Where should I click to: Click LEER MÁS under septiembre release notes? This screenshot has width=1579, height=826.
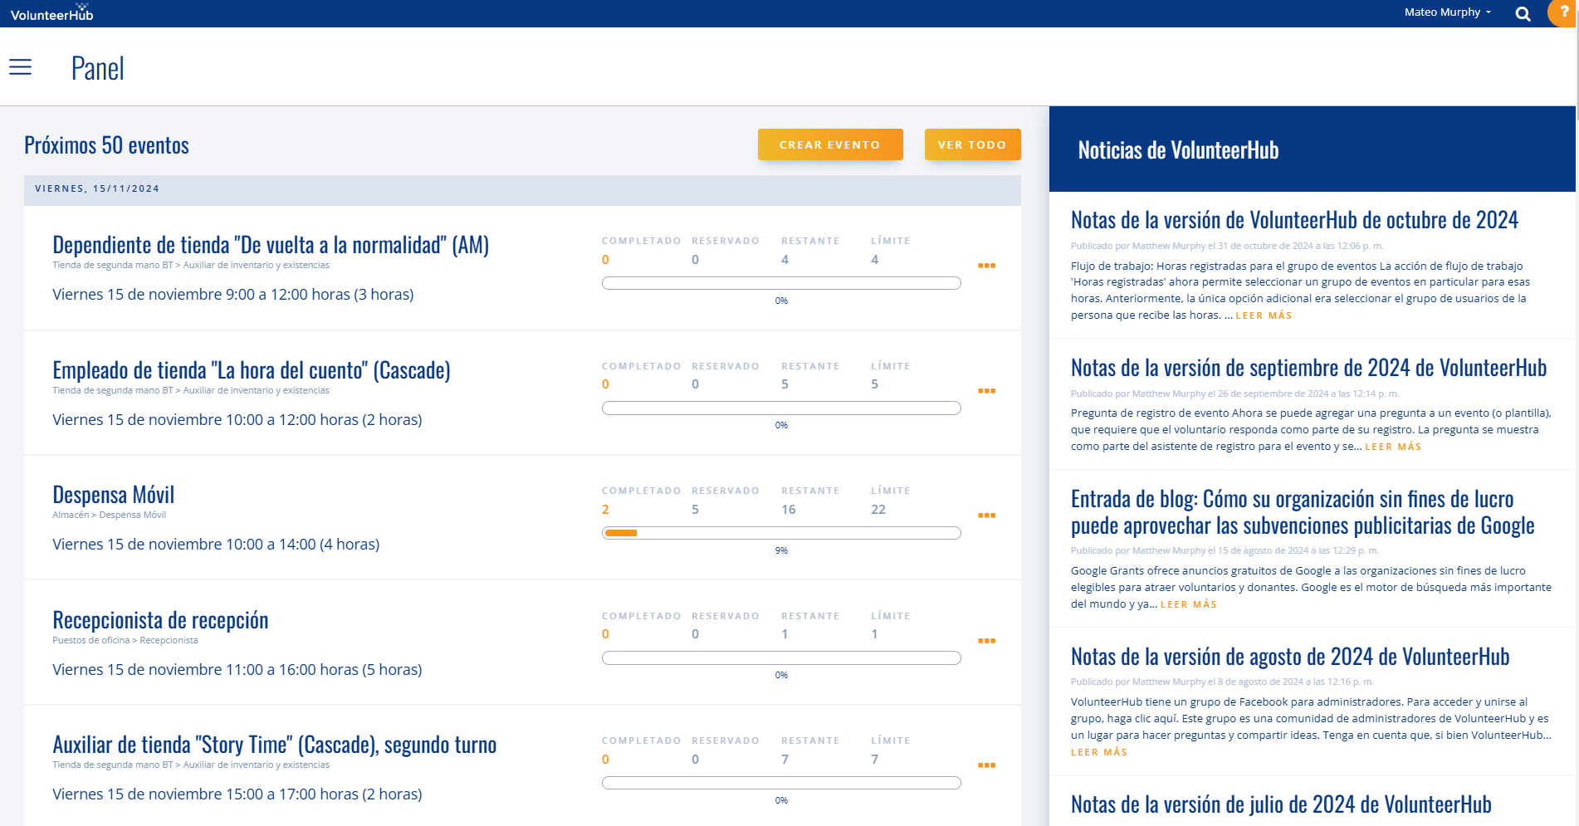tap(1393, 447)
